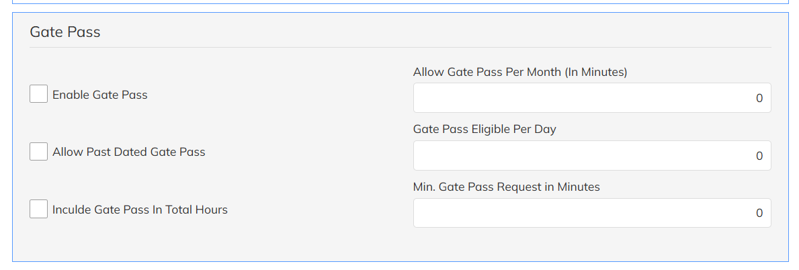The image size is (799, 270).
Task: Toggle Inculde Gate Pass In Total Hours checkbox
Action: 39,210
